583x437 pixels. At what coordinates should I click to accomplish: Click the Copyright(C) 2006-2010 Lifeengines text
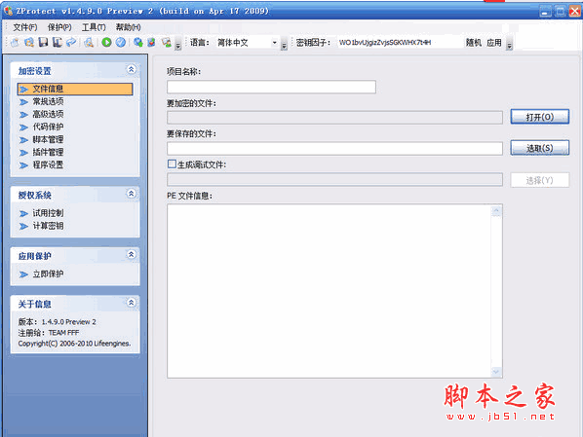coord(74,344)
